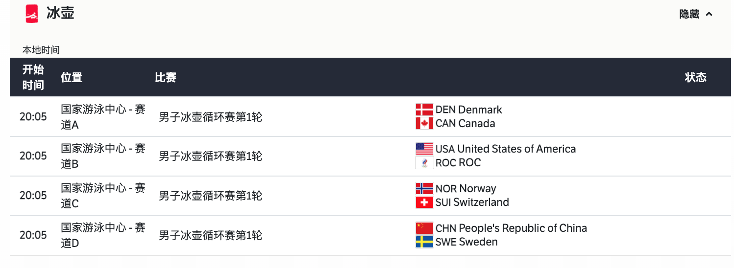This screenshot has height=268, width=734.
Task: Click the Norway flag icon
Action: tap(424, 188)
